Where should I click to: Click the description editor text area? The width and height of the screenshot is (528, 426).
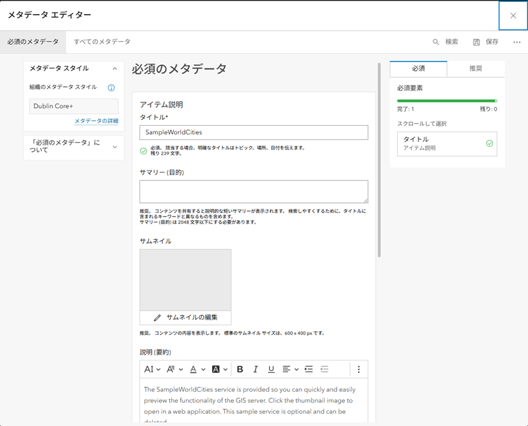pos(254,401)
